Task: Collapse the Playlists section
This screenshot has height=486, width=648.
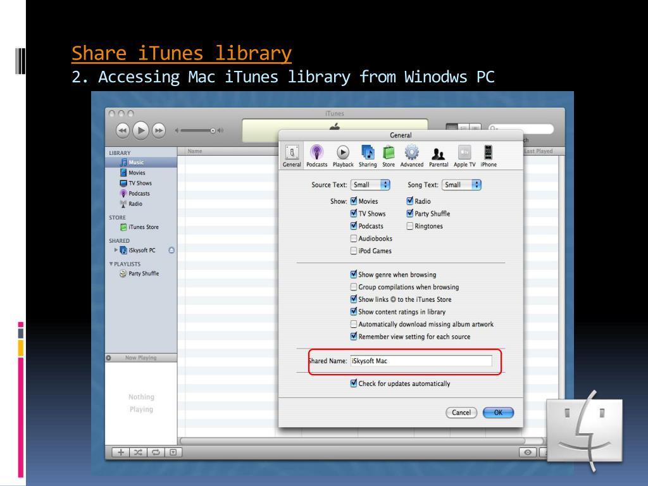Action: [x=111, y=264]
